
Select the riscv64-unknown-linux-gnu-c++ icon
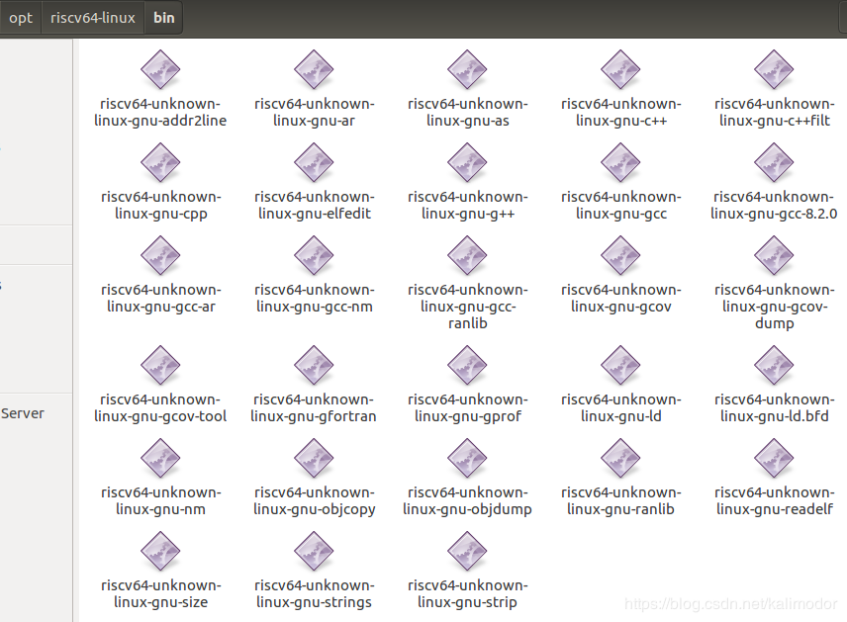click(x=620, y=69)
